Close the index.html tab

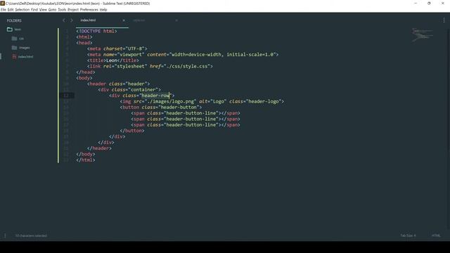(x=124, y=20)
